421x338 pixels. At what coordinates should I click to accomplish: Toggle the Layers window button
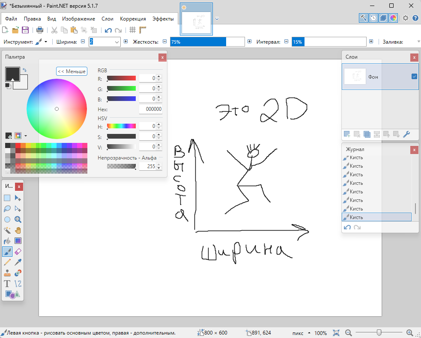383,18
